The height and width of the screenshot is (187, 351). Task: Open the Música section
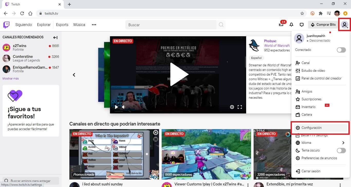pyautogui.click(x=79, y=25)
